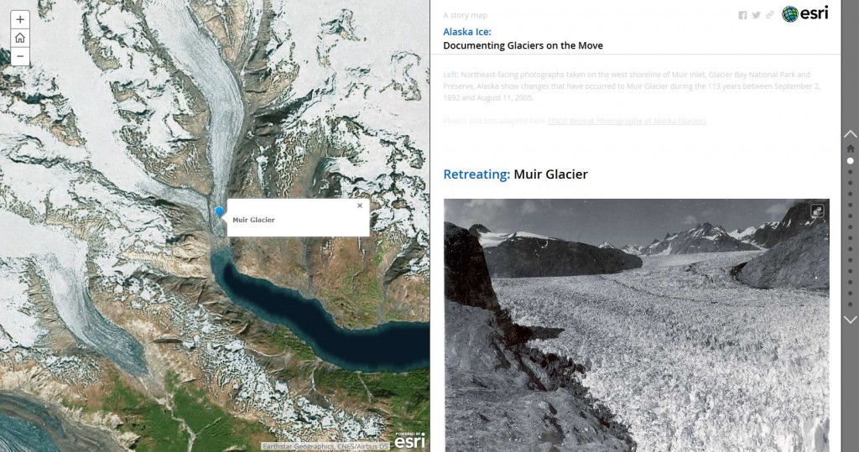Close the Muir Glacier map popup
The height and width of the screenshot is (452, 859).
tap(360, 205)
